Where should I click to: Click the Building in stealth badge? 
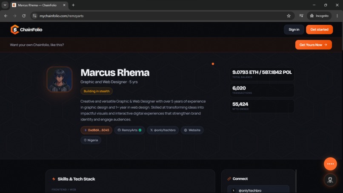tap(97, 91)
